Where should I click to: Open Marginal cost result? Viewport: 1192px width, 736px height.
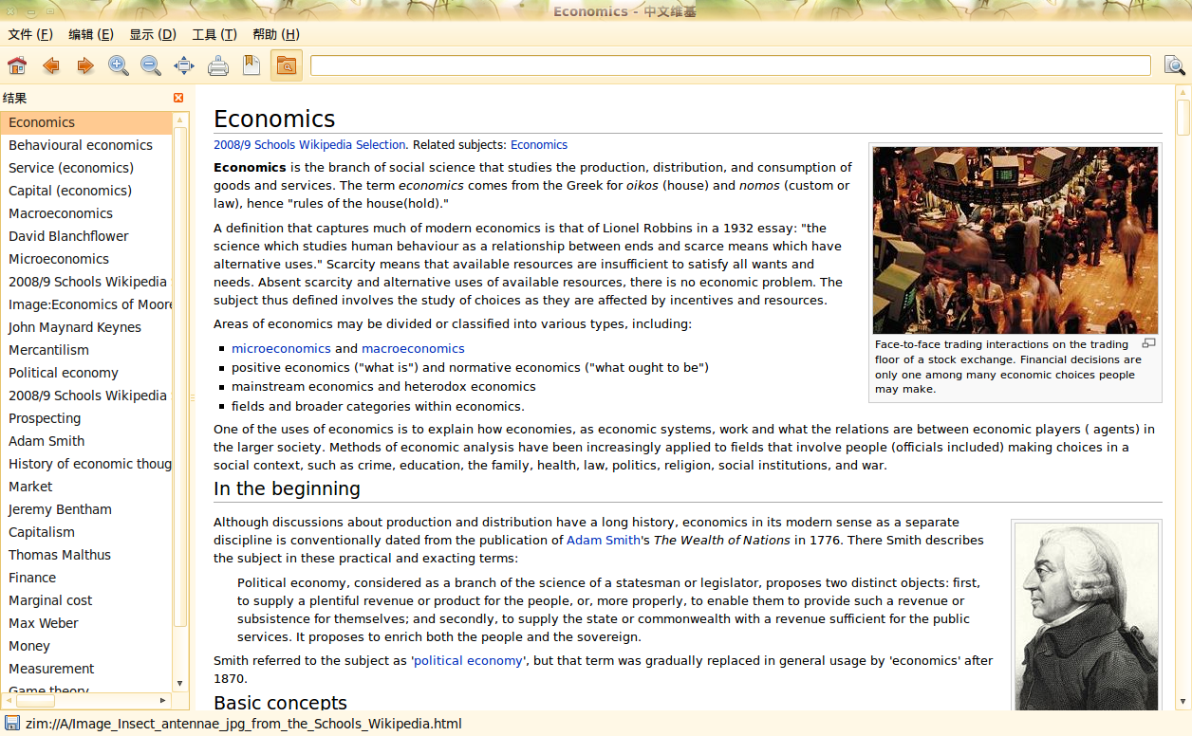[86, 600]
